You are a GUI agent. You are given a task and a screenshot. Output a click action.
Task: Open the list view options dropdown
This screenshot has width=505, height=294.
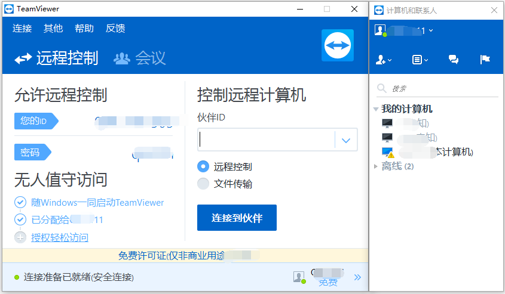click(x=420, y=60)
